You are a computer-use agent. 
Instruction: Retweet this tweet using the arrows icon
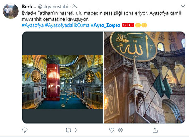(x=68, y=130)
